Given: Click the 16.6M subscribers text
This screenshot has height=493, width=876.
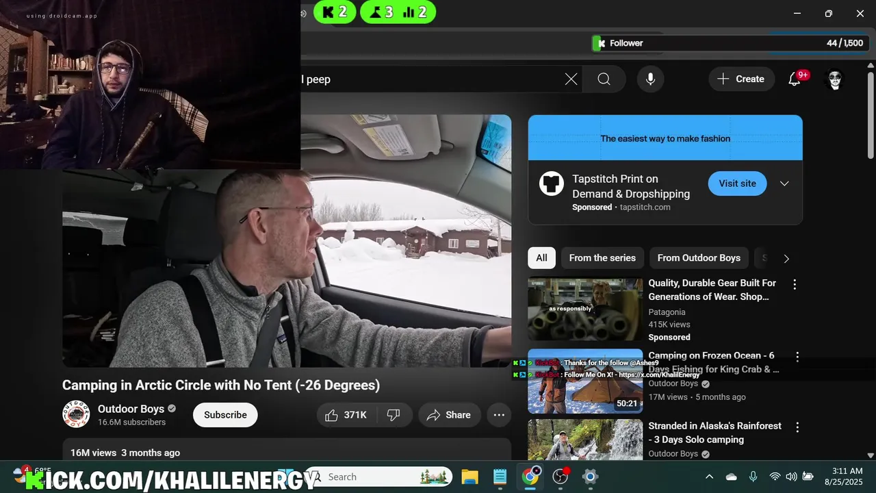Looking at the screenshot, I should click(131, 422).
